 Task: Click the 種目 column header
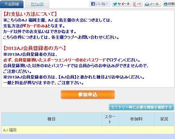click(x=52, y=119)
